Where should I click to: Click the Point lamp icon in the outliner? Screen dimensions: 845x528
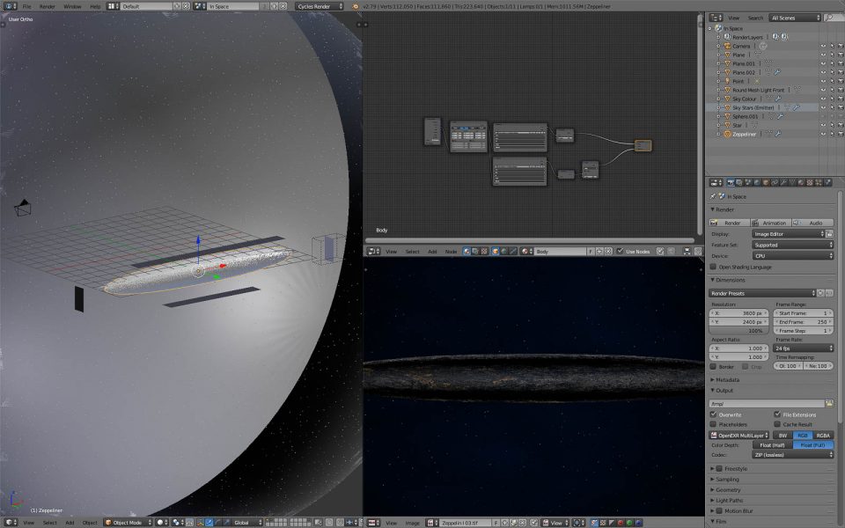click(x=727, y=81)
